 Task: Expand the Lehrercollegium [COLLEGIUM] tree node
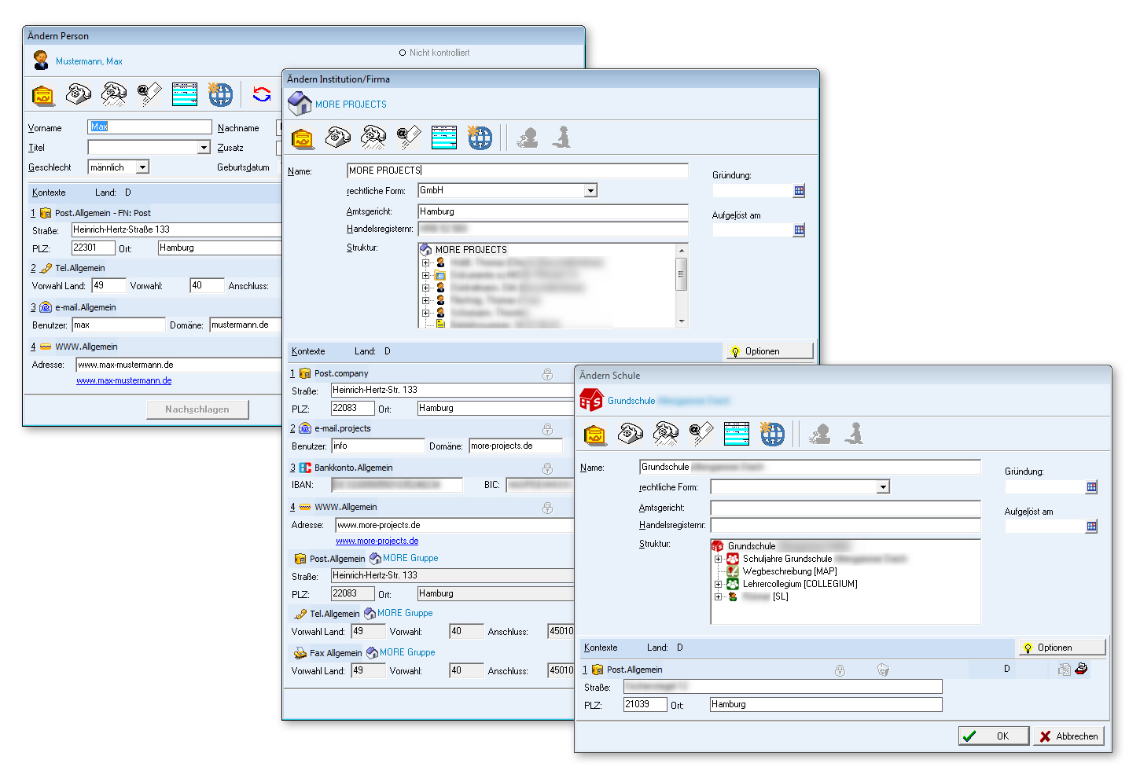click(718, 584)
